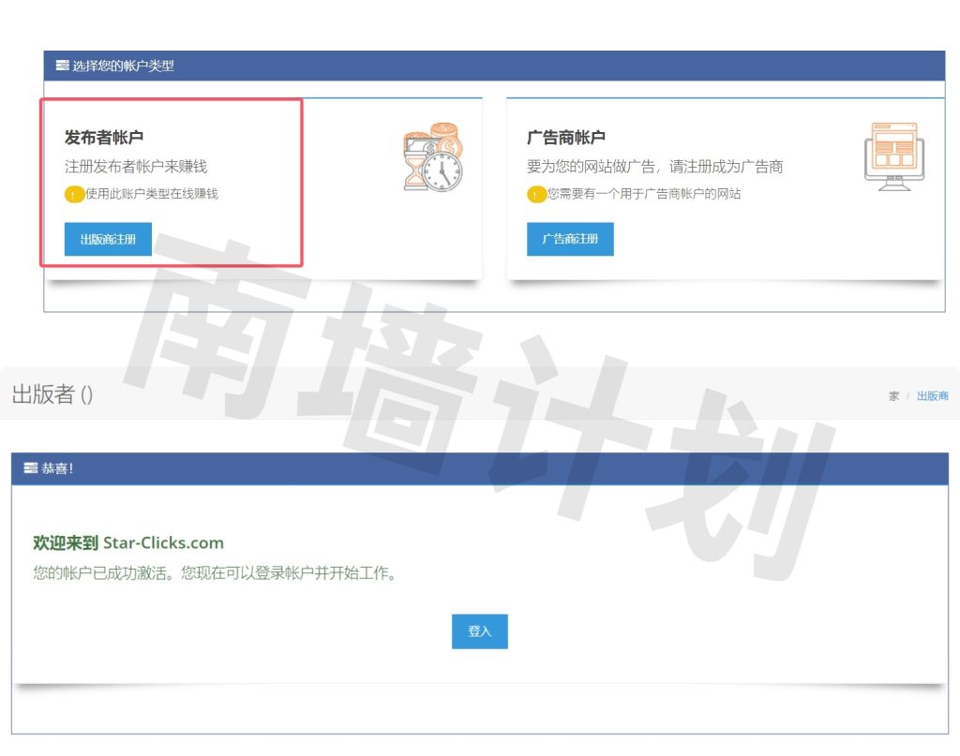This screenshot has width=960, height=756.
Task: Click the 出版者 () page title
Action: click(x=52, y=393)
